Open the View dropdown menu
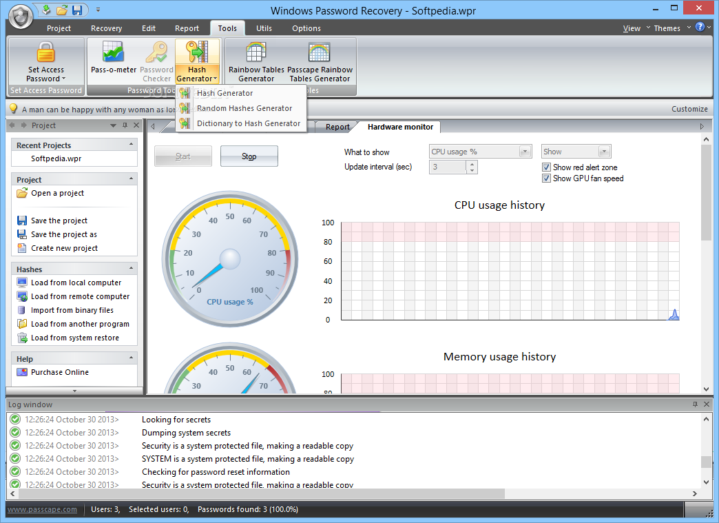This screenshot has width=719, height=523. tap(636, 28)
